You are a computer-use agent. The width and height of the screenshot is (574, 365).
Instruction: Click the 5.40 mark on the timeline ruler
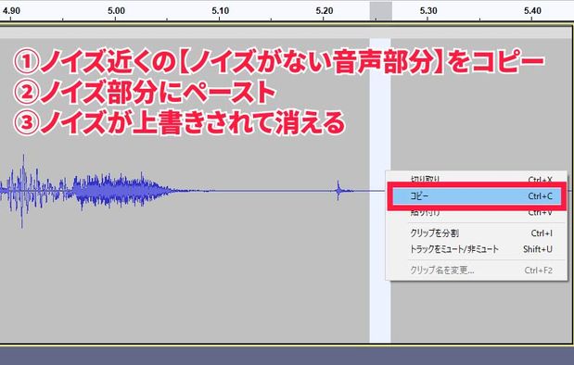pyautogui.click(x=532, y=10)
